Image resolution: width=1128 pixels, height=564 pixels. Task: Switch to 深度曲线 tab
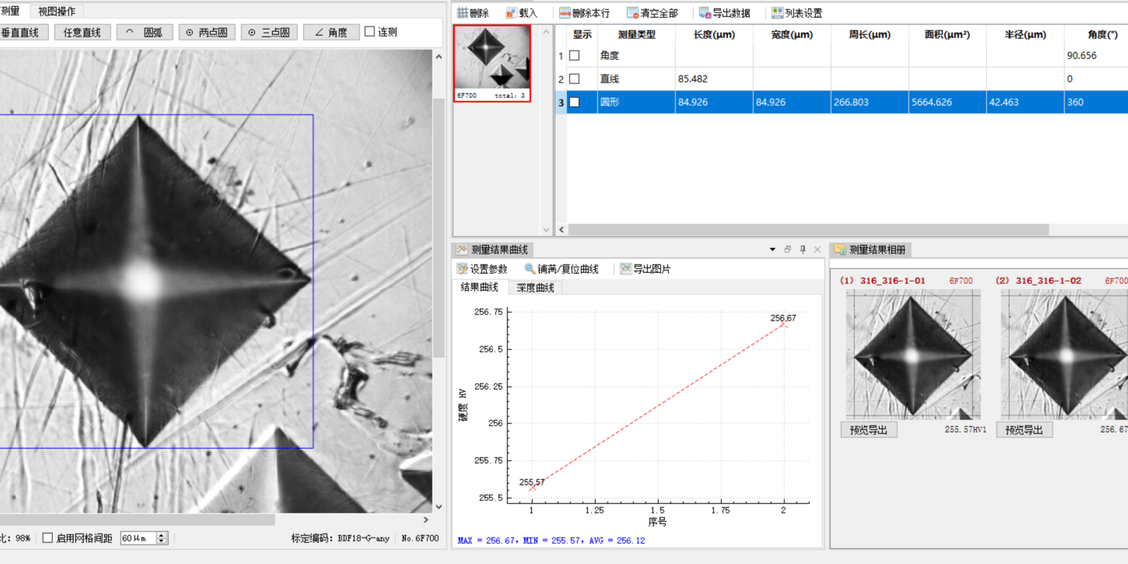pos(535,288)
